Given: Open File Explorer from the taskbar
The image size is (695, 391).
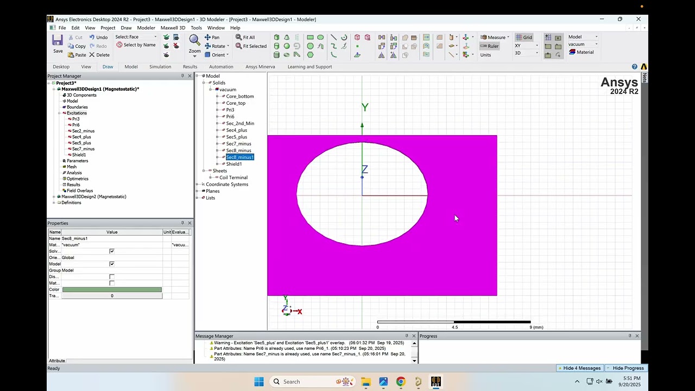Looking at the screenshot, I should coord(366,382).
